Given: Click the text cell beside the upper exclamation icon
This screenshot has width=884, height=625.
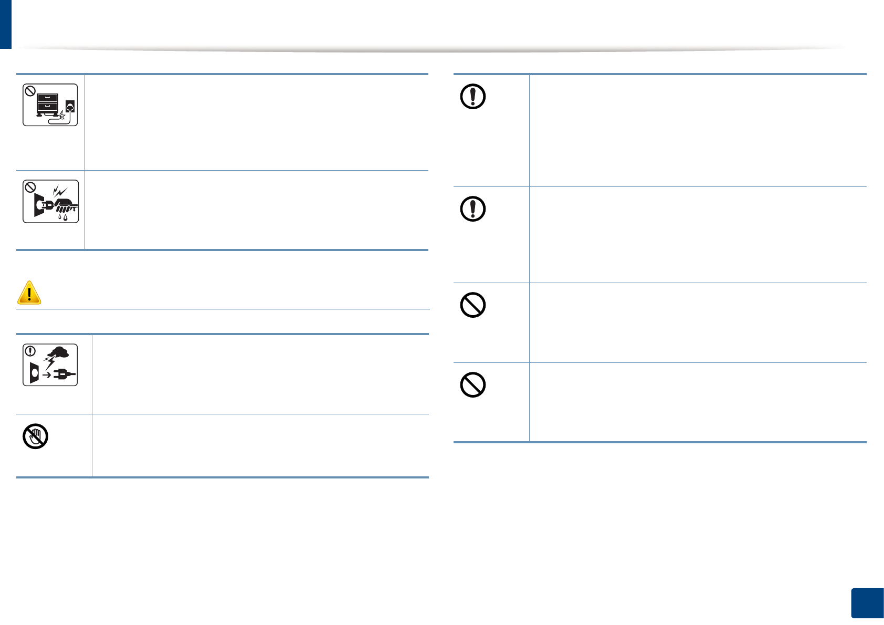Looking at the screenshot, I should tap(698, 131).
